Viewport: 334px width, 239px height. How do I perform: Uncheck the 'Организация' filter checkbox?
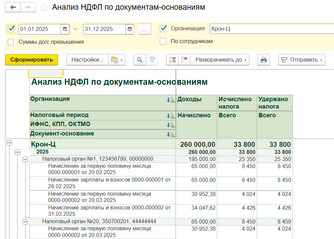(x=163, y=29)
